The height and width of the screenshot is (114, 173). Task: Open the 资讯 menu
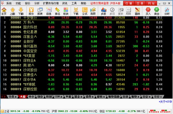[65, 3]
